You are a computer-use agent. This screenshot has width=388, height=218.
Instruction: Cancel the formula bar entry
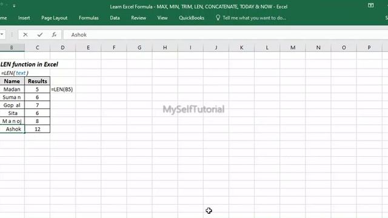pyautogui.click(x=25, y=35)
